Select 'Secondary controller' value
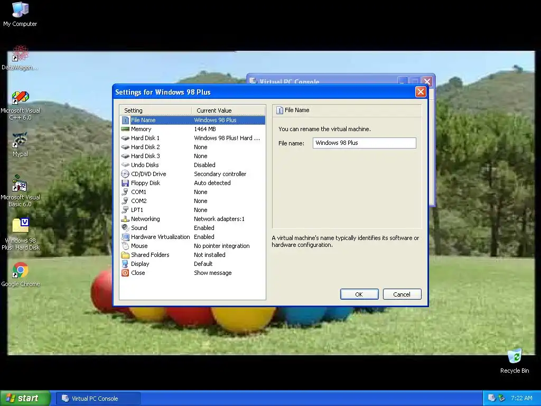The height and width of the screenshot is (406, 541). 220,174
